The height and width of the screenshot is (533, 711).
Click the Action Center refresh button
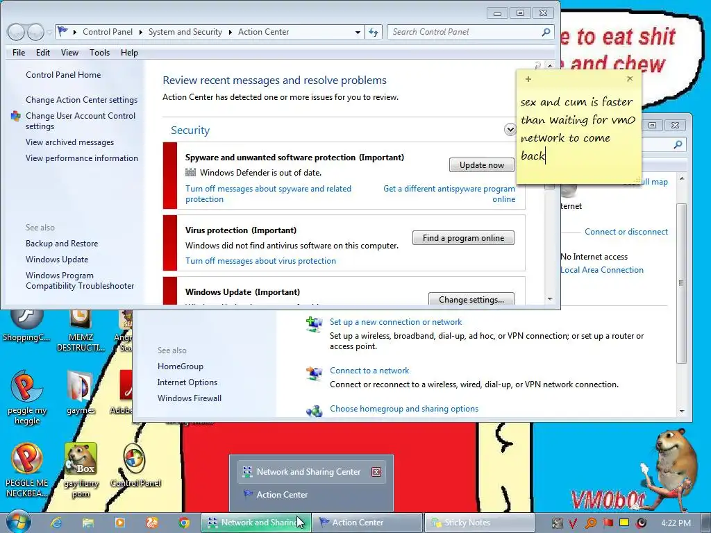tap(373, 32)
